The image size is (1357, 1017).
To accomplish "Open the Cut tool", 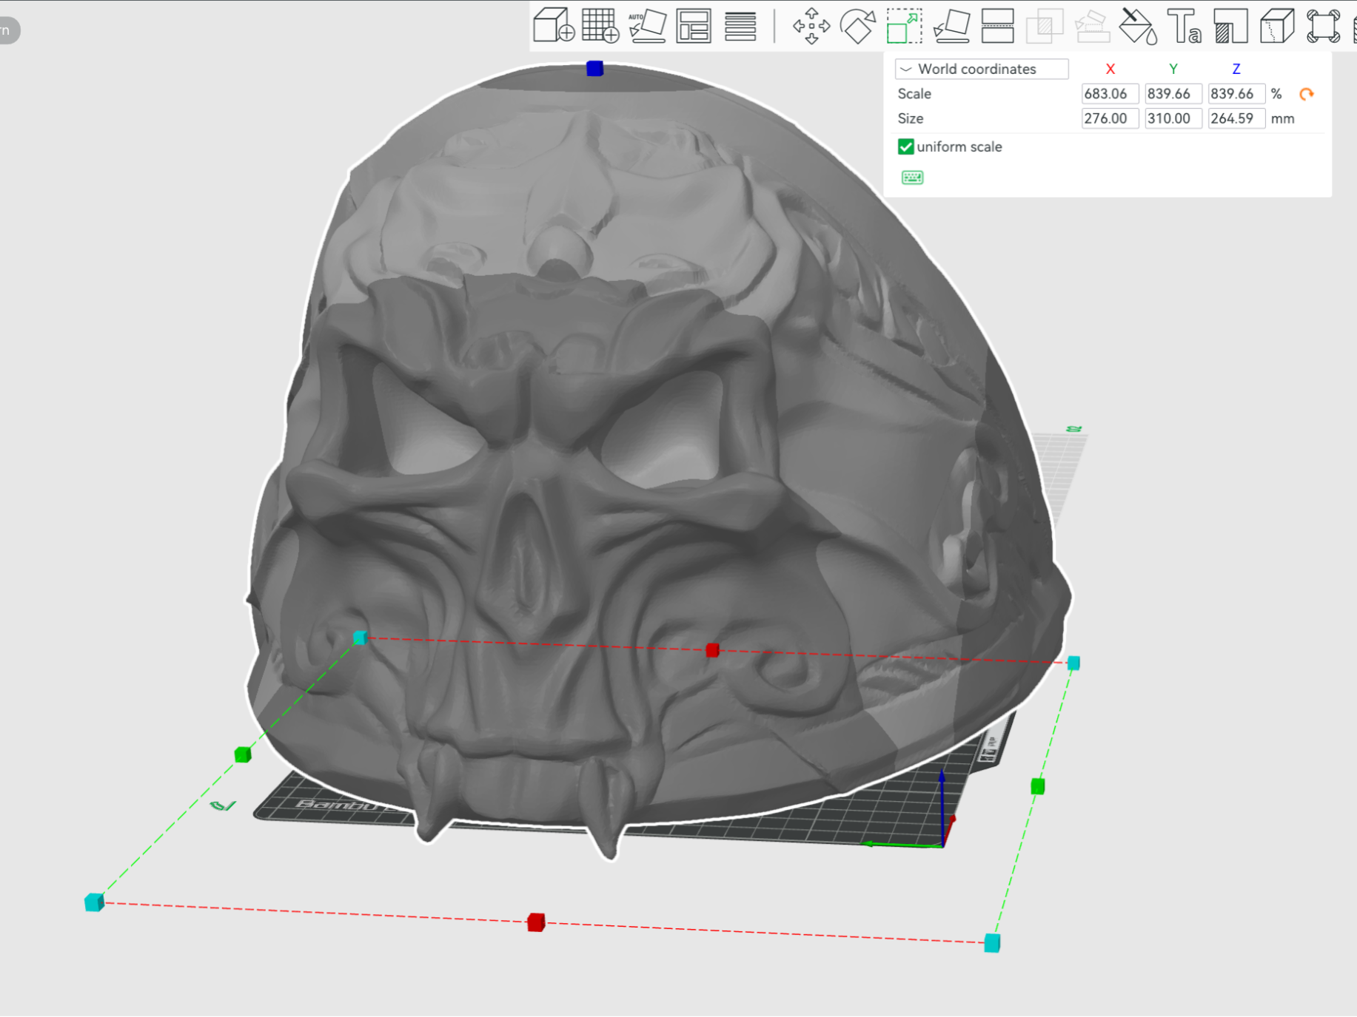I will 998,26.
